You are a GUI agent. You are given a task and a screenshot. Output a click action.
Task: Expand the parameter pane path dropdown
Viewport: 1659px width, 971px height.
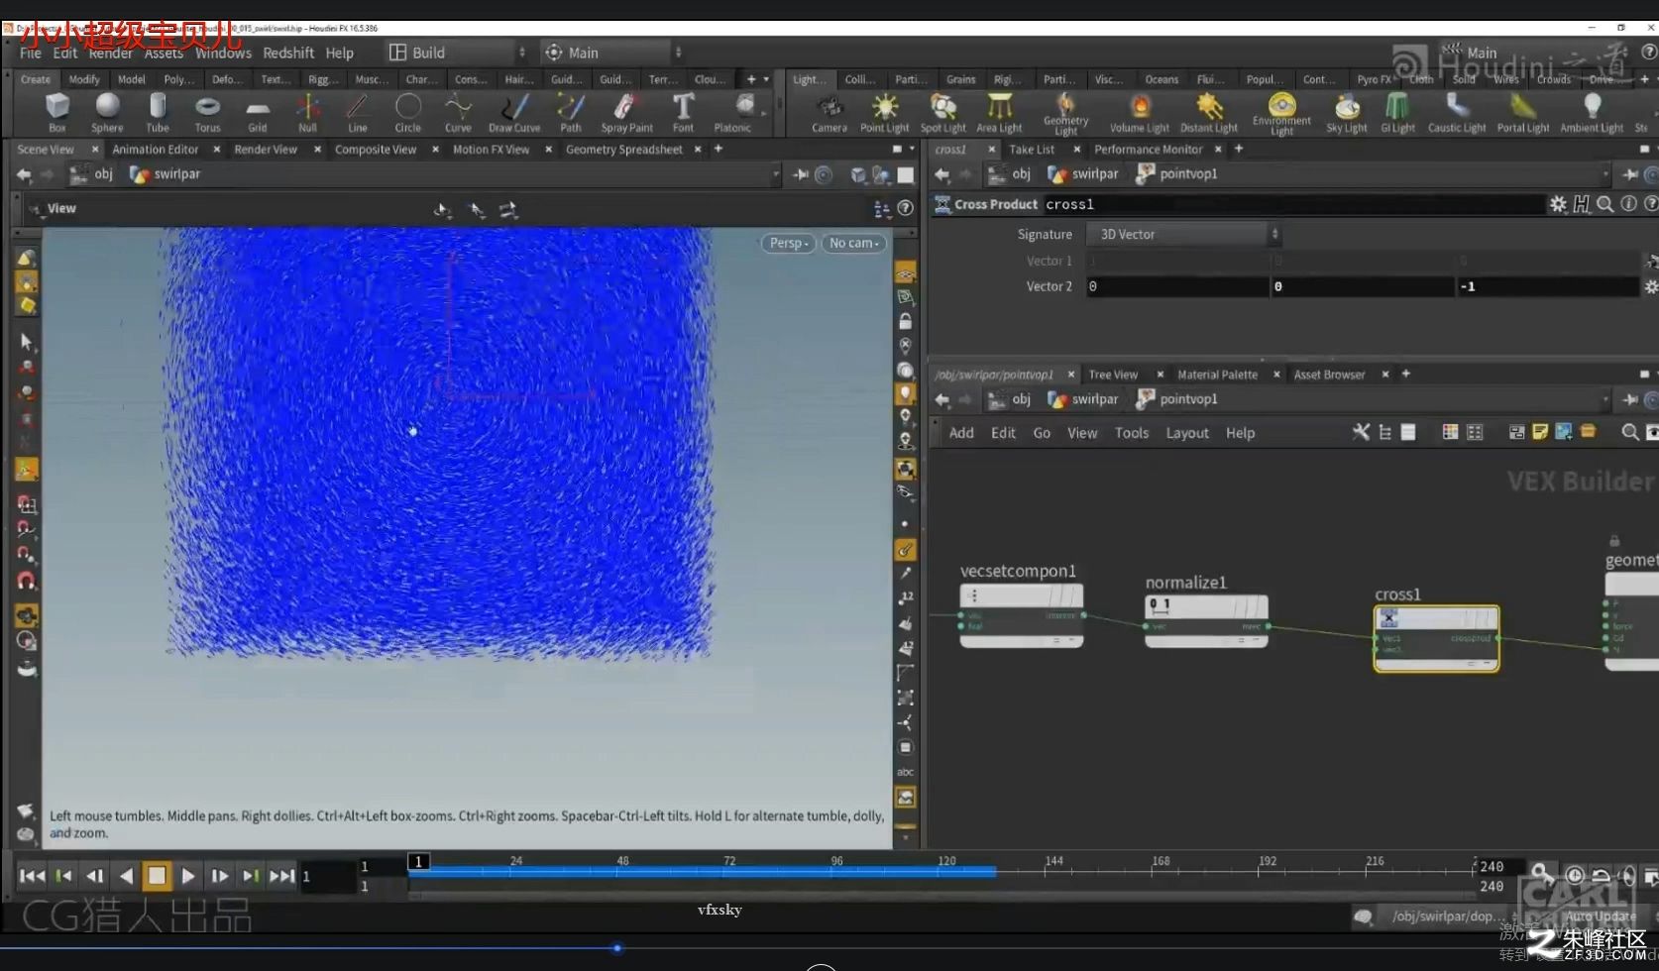tap(1605, 174)
